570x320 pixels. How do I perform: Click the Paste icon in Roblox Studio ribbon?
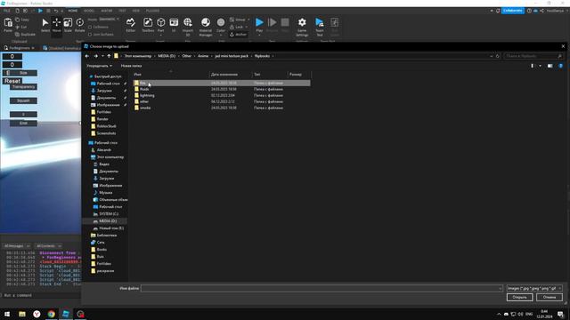point(8,23)
